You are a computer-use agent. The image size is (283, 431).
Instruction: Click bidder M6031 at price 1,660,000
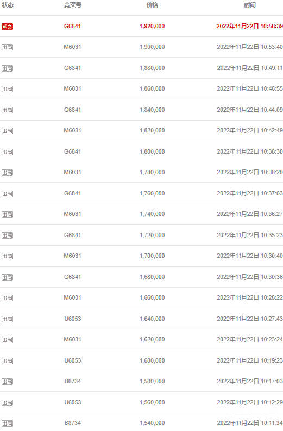click(73, 297)
